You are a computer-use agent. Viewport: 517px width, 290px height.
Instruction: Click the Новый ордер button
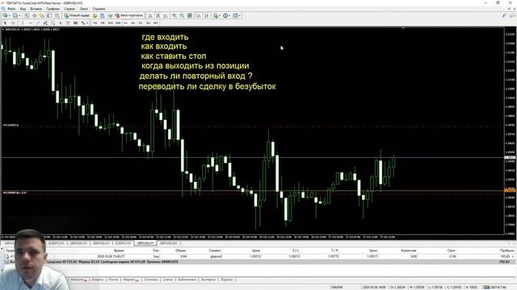click(77, 15)
